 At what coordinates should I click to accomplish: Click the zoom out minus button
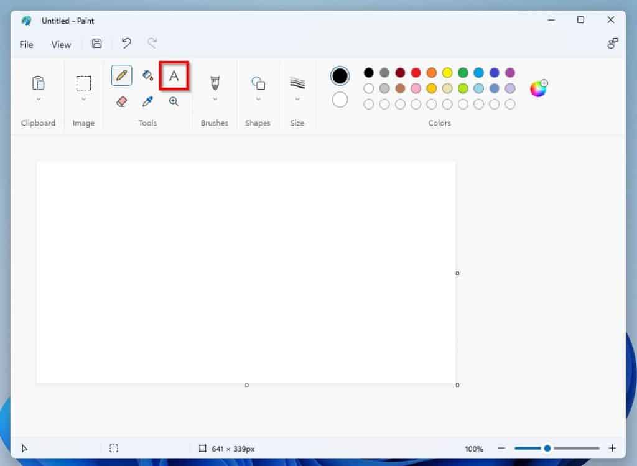click(x=501, y=448)
